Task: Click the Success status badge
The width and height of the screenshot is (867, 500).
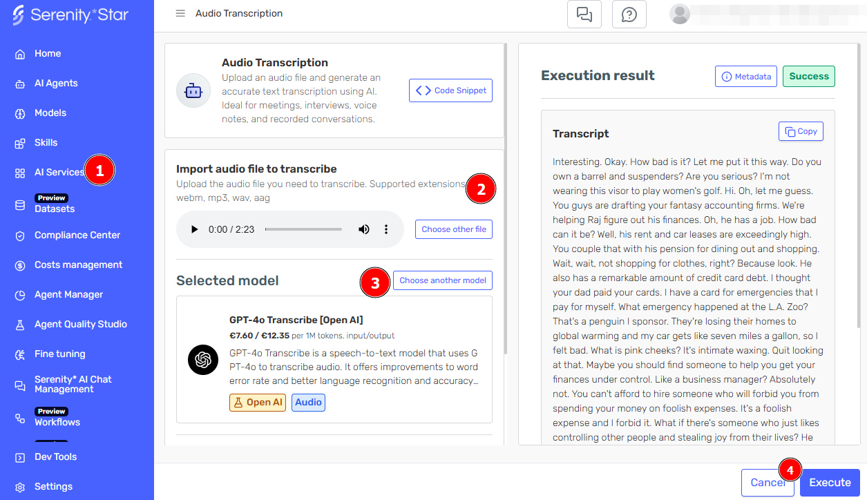Action: pyautogui.click(x=809, y=77)
